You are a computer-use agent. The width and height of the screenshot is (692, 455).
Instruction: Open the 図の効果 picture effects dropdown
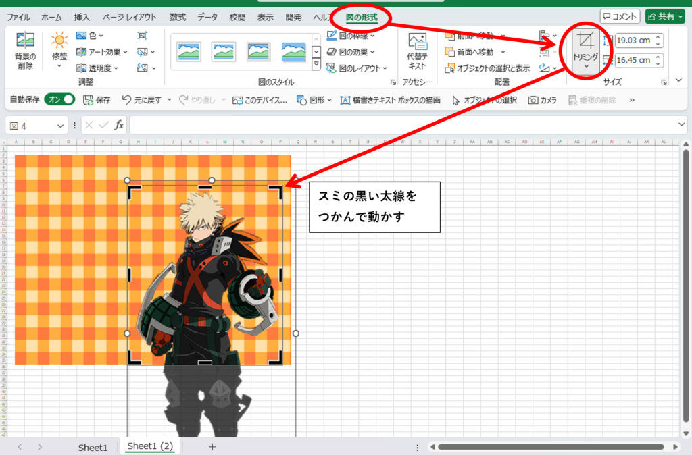[351, 52]
